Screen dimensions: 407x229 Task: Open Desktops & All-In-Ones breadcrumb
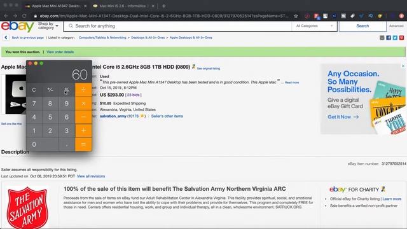pyautogui.click(x=148, y=38)
